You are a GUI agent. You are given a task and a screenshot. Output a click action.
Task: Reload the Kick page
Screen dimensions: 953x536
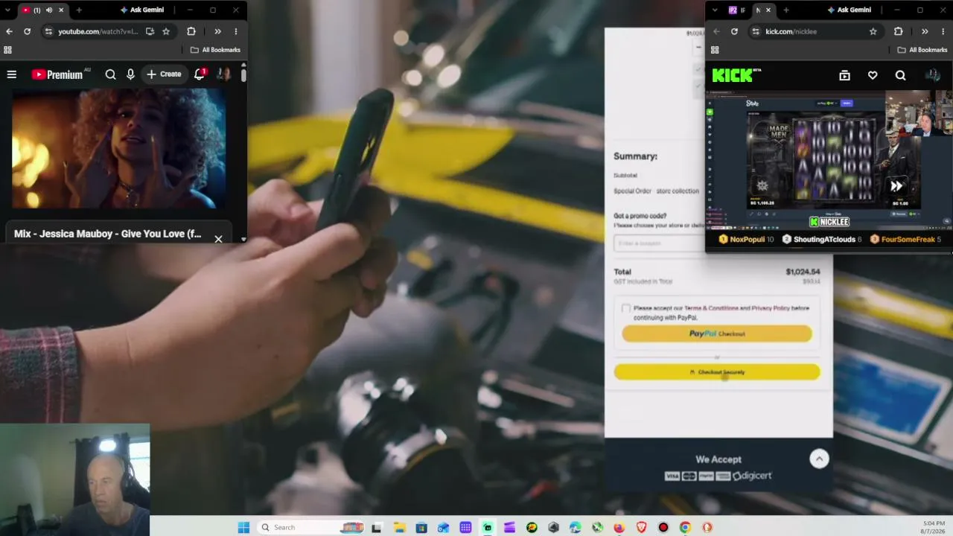tap(734, 31)
